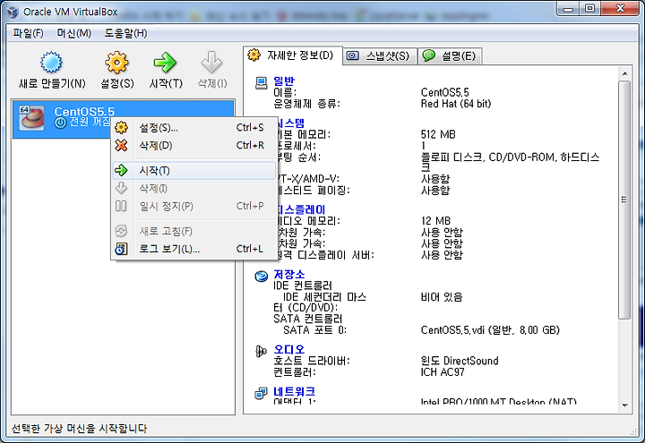Viewport: 645px width, 443px height.
Task: Close the VirtualBox window
Action: [620, 8]
